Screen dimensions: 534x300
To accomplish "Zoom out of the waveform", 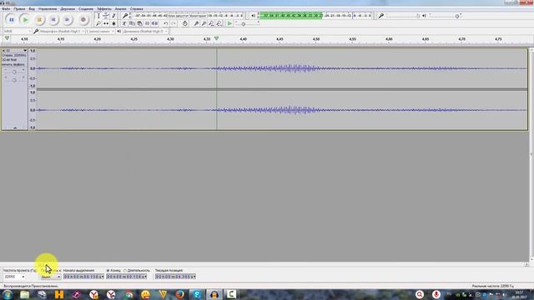I will (204, 23).
